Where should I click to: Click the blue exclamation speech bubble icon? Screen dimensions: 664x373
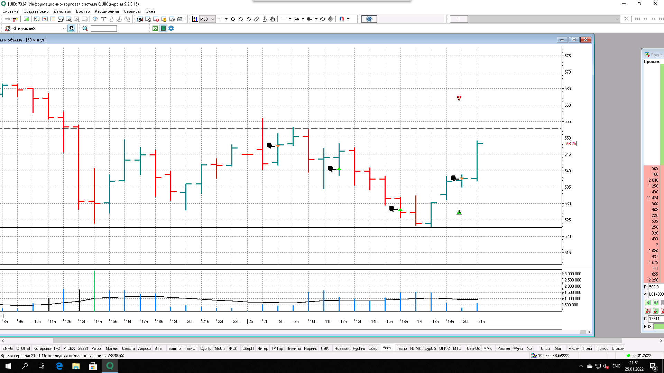click(x=95, y=19)
